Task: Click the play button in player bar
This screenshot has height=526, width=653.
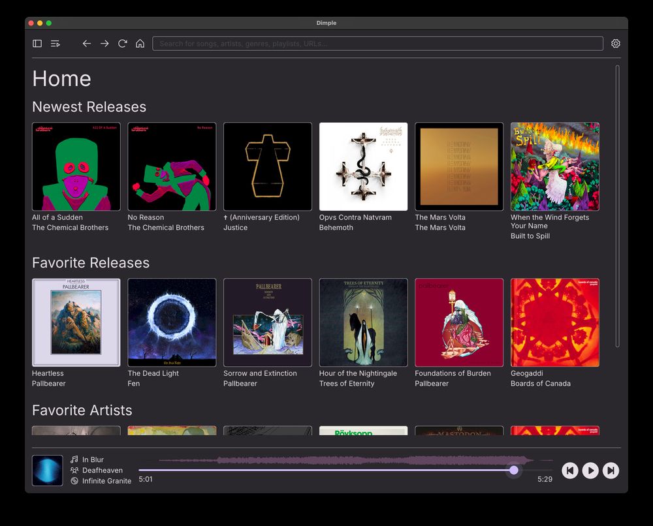Action: (590, 471)
